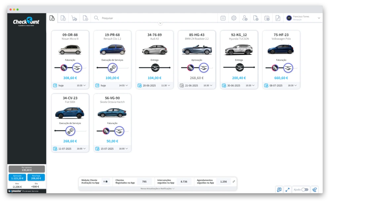Image resolution: width=377 pixels, height=218 pixels.
Task: Open the statistics chart report icon
Action: (x=278, y=18)
